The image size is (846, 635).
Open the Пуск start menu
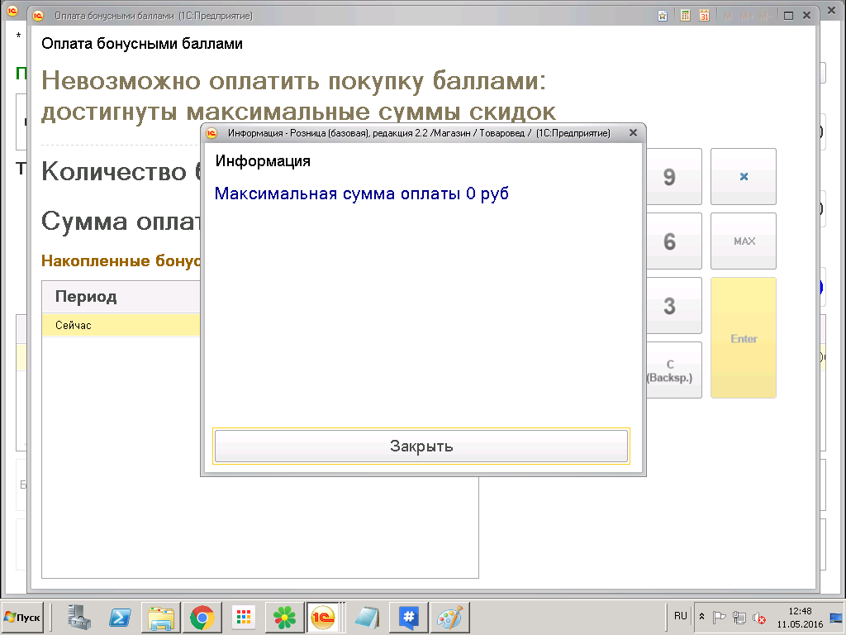23,617
